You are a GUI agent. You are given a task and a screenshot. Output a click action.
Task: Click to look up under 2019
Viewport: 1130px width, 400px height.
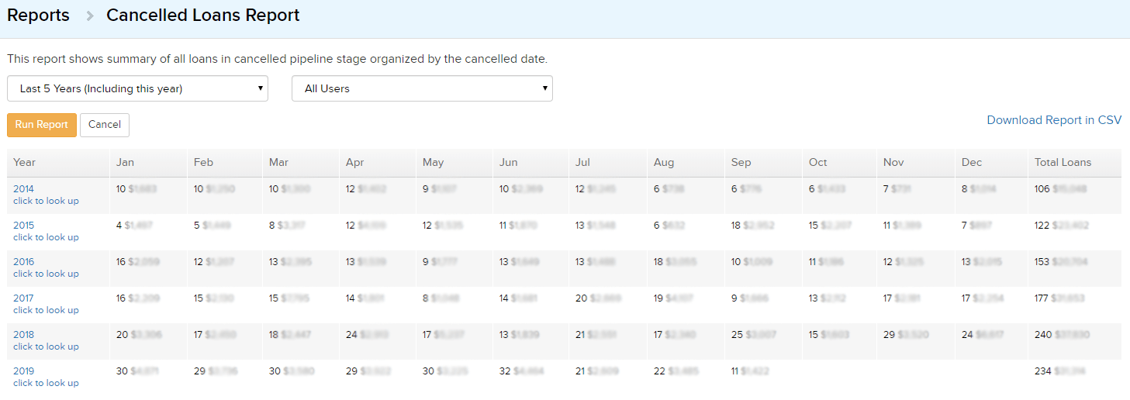46,383
